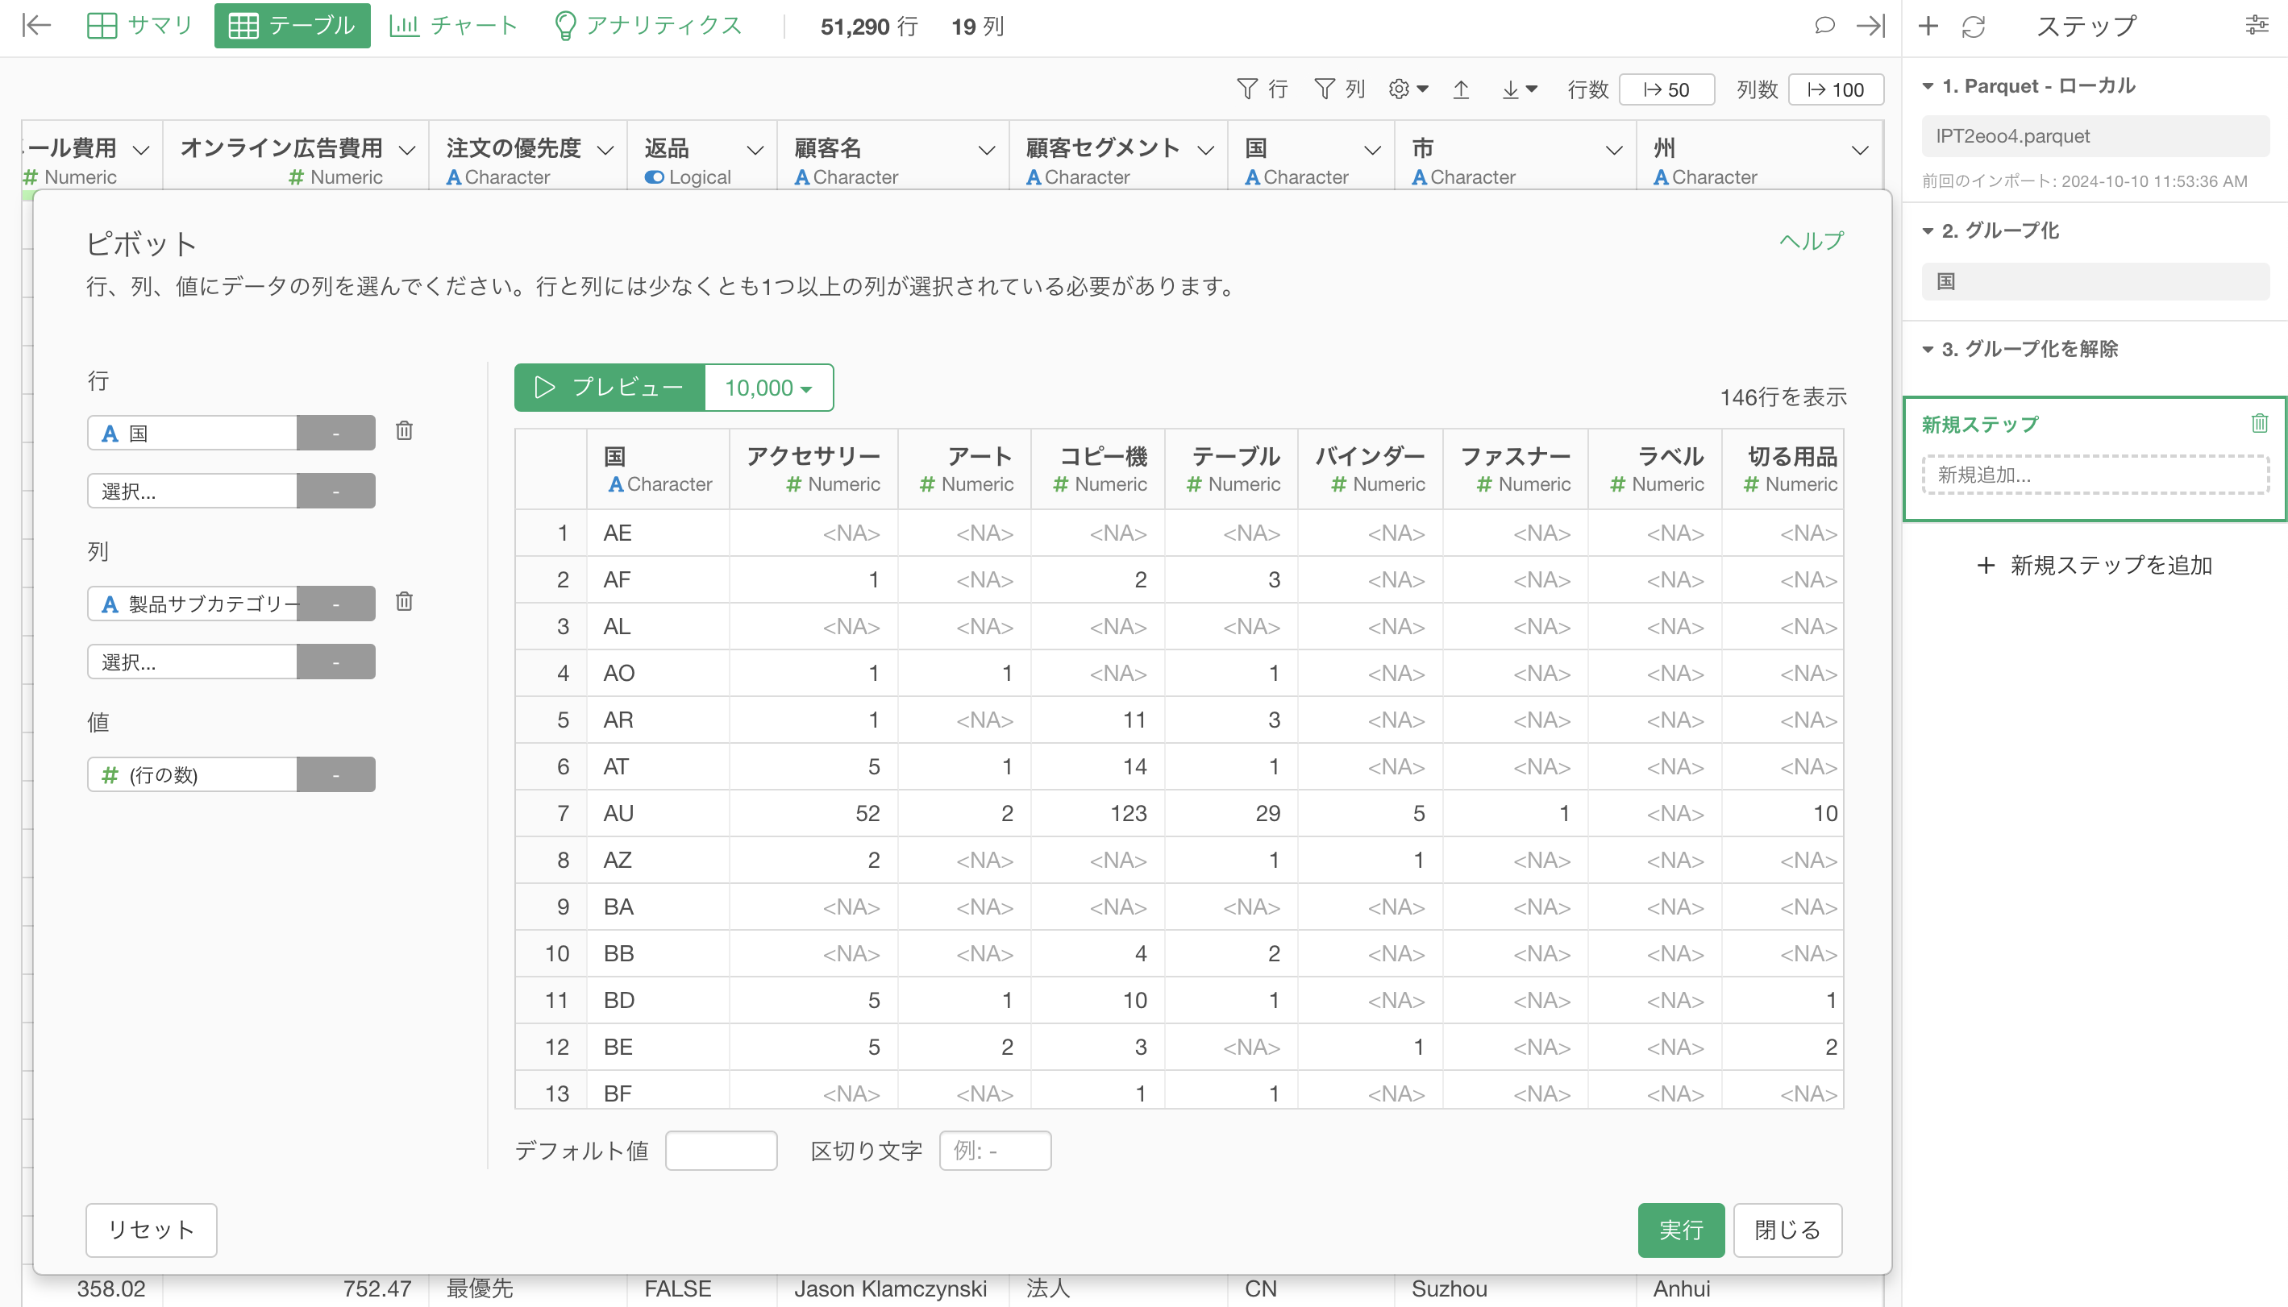Open comments speech bubble icon
This screenshot has width=2288, height=1307.
[x=1824, y=25]
